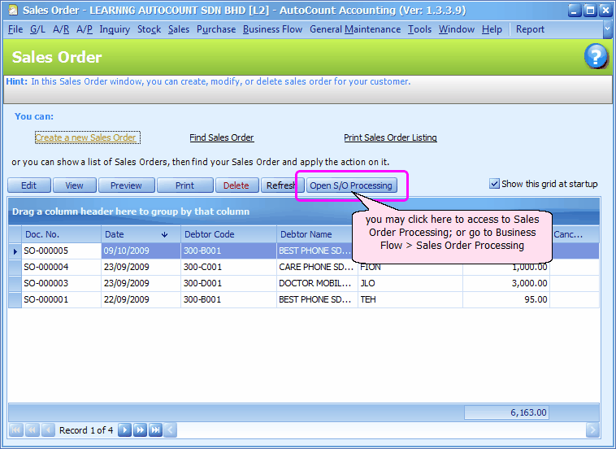Viewport: 616px width, 449px height.
Task: Click the Canc... column header
Action: [x=575, y=235]
